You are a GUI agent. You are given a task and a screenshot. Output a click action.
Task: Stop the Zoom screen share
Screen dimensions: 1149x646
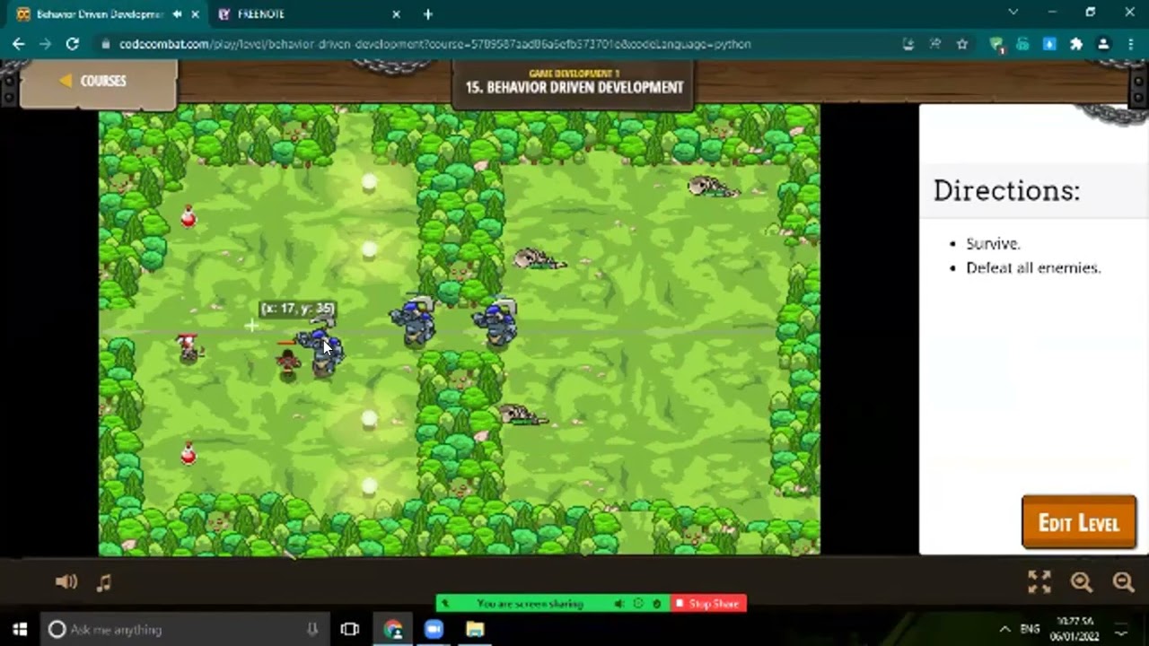(x=708, y=604)
